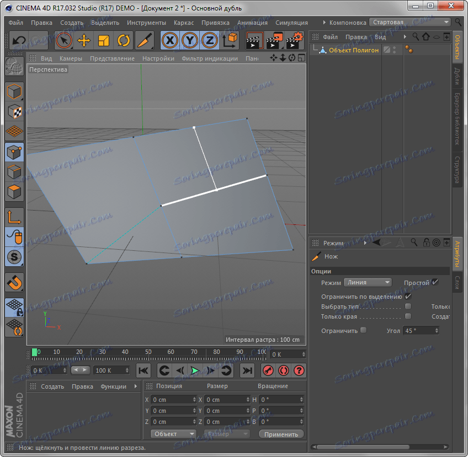Open the Создать menu in main menu bar

click(x=72, y=23)
